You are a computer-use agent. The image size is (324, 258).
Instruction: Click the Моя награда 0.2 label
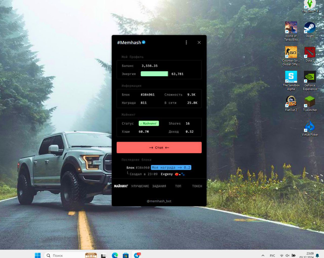tap(171, 167)
